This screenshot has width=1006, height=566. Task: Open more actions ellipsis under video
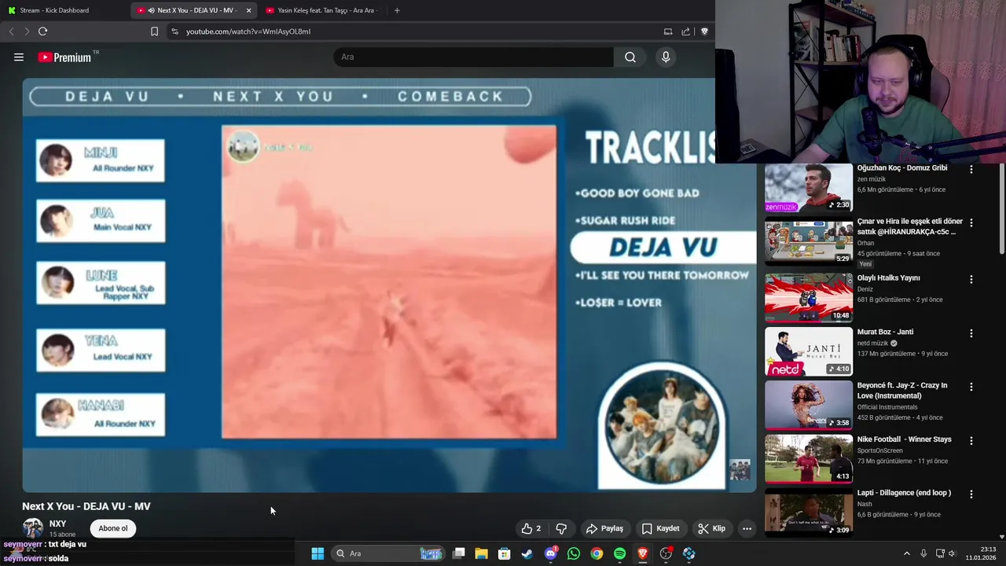[x=747, y=528]
